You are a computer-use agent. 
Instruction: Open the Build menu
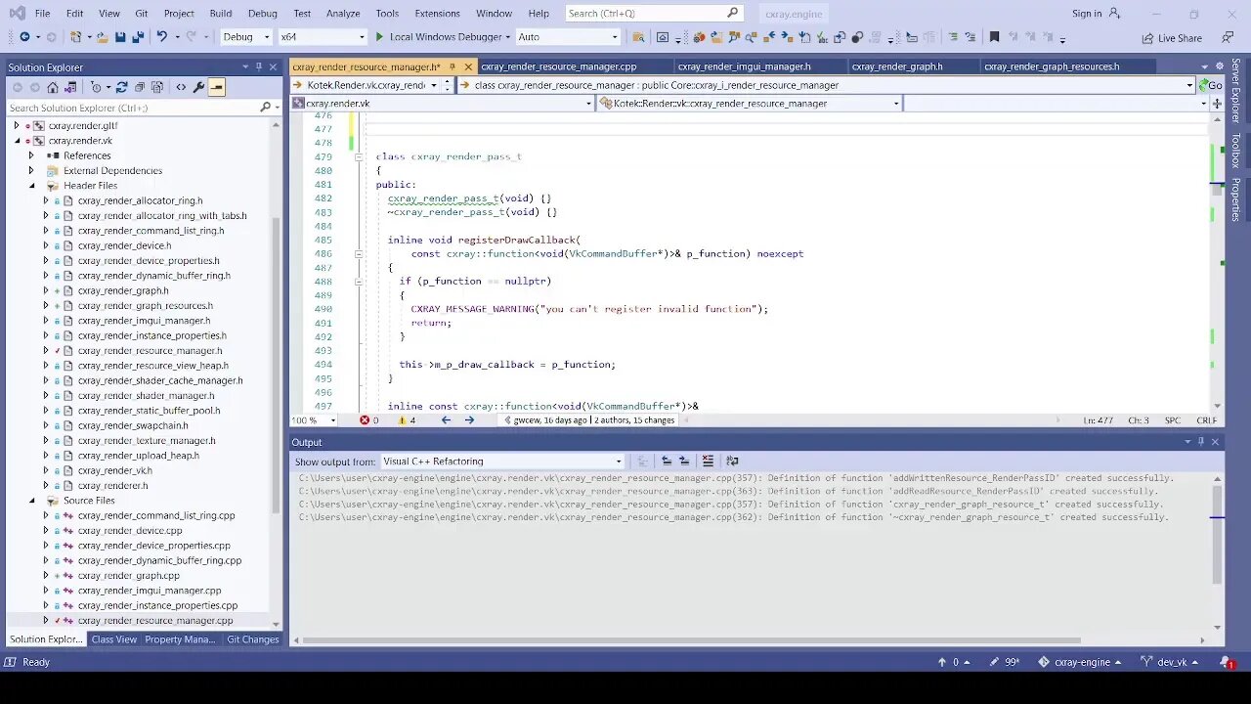(221, 14)
